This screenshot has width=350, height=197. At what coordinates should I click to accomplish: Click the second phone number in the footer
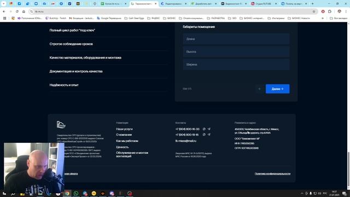point(187,135)
